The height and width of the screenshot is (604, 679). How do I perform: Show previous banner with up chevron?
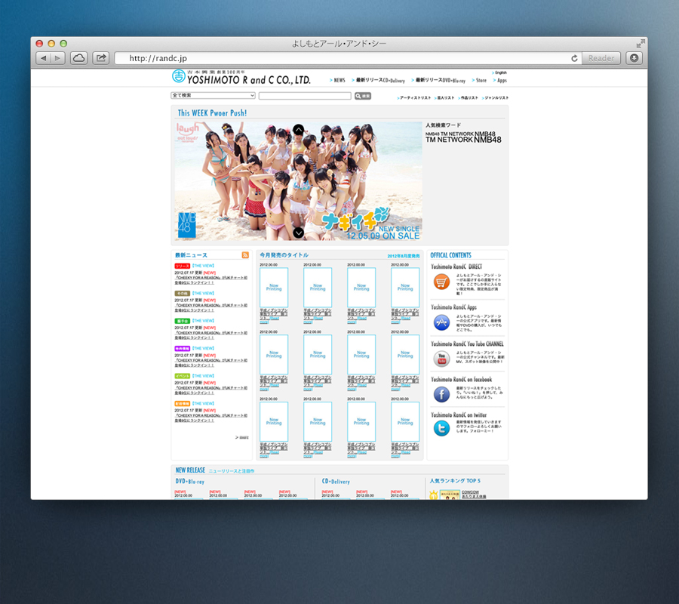[299, 130]
